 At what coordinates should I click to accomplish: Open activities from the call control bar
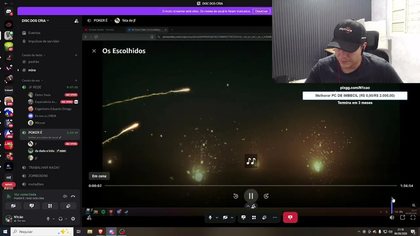click(254, 217)
